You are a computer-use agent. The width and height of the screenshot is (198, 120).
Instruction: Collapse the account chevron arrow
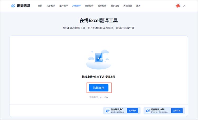click(x=184, y=6)
